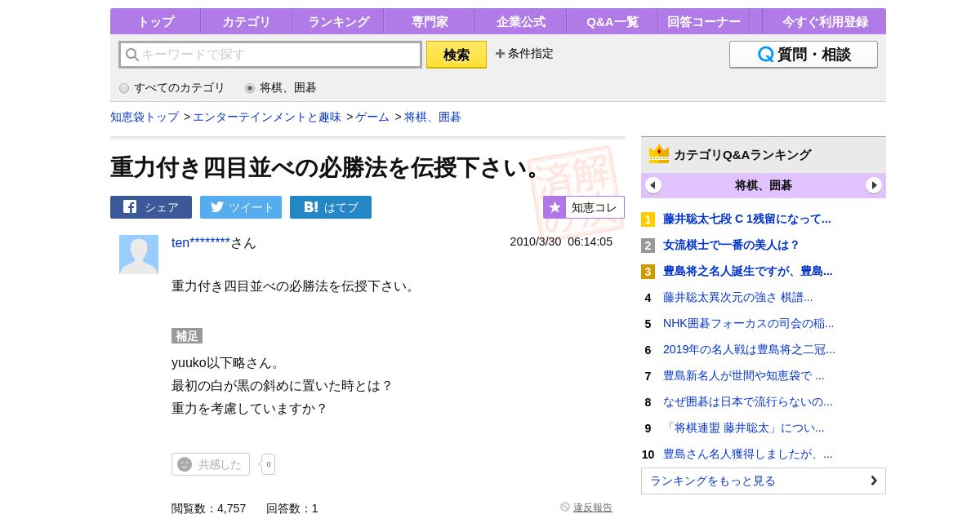Open ranking item NHK囲碁フォーカスの司会

pos(749,323)
